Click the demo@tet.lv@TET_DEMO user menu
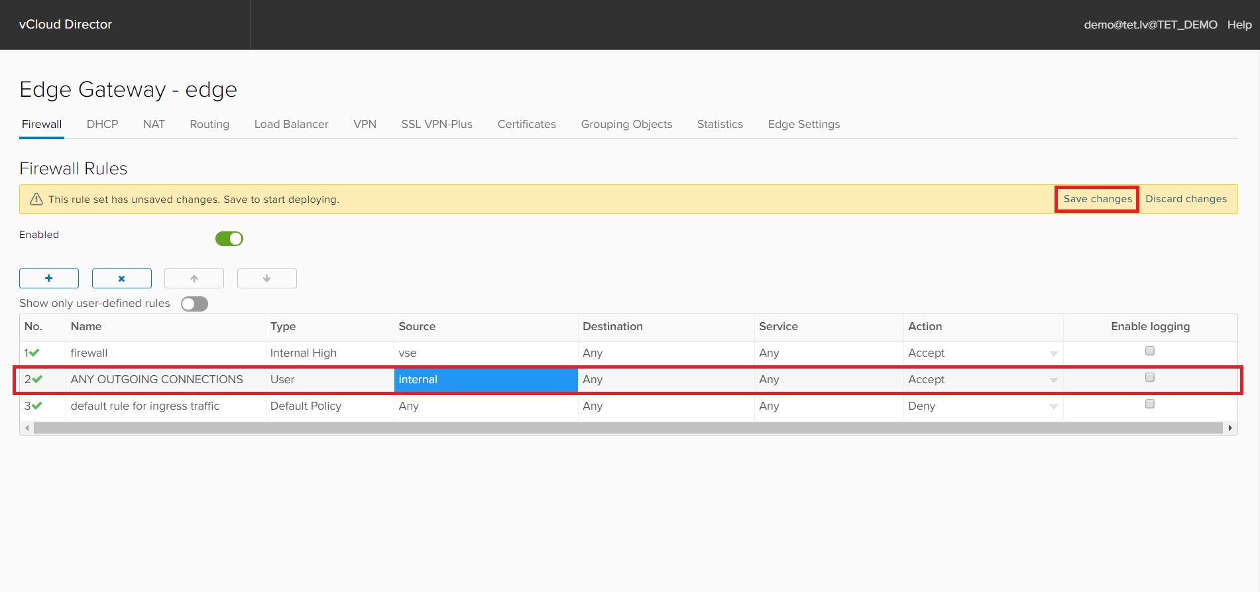Image resolution: width=1260 pixels, height=592 pixels. pyautogui.click(x=1151, y=25)
